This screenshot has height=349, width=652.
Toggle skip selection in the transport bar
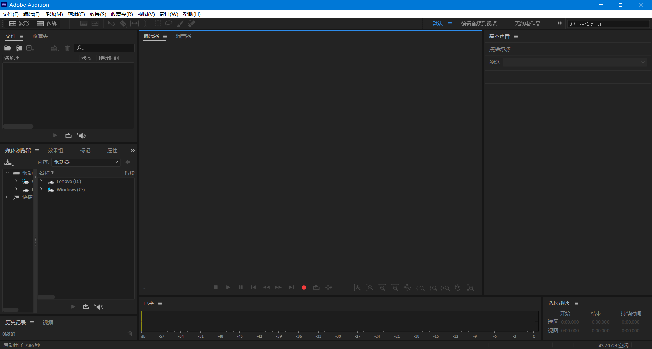coord(329,287)
